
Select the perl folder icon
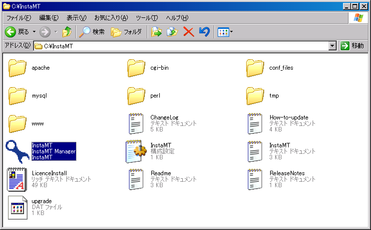136,96
